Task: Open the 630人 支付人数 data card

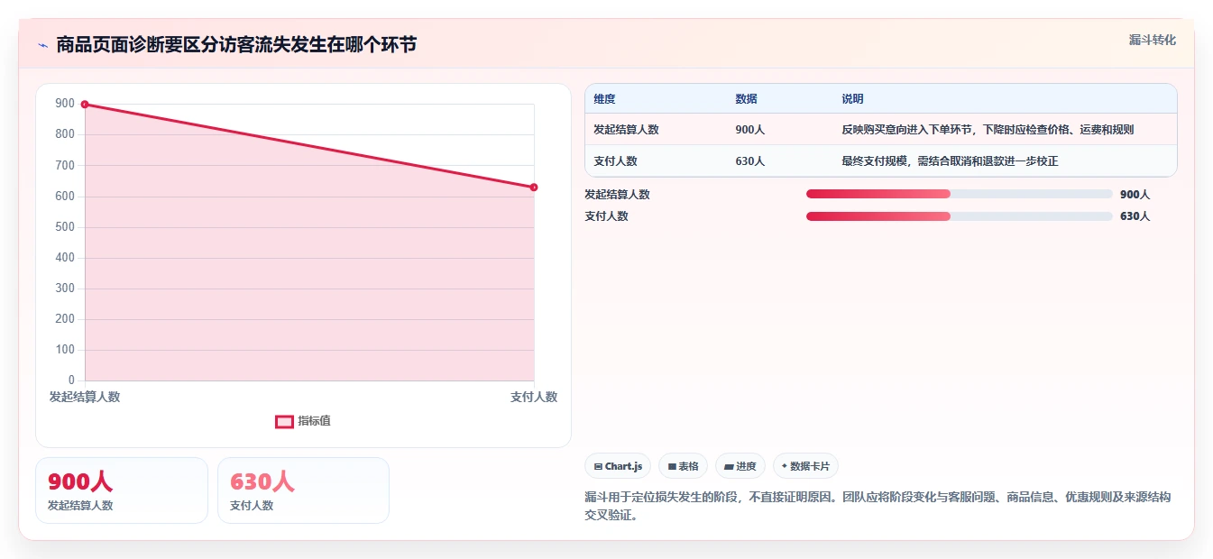Action: (x=303, y=490)
